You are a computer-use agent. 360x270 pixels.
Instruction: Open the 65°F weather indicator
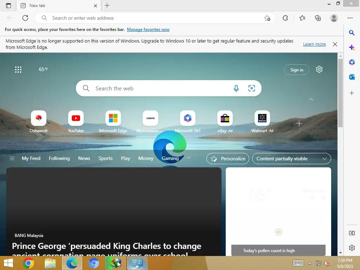[x=43, y=69]
